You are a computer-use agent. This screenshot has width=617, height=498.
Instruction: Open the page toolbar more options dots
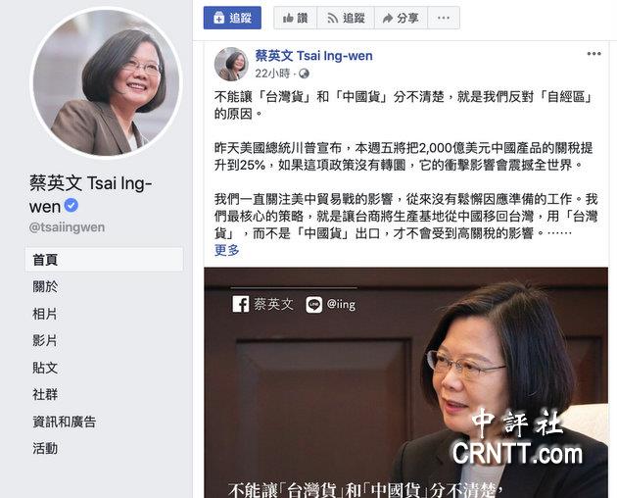(x=444, y=18)
